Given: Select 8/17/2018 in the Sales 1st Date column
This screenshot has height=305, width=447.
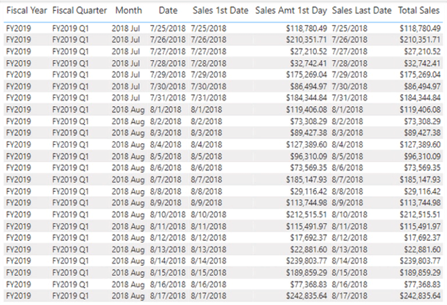Looking at the screenshot, I should click(209, 296).
